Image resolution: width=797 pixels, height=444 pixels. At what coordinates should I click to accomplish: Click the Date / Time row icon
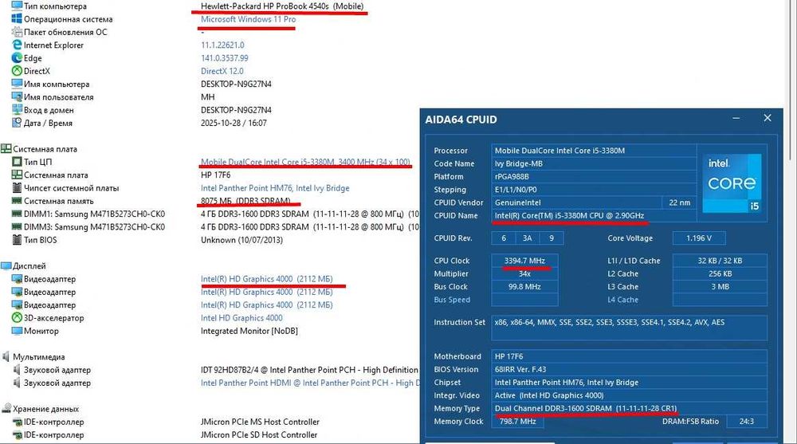coord(17,123)
